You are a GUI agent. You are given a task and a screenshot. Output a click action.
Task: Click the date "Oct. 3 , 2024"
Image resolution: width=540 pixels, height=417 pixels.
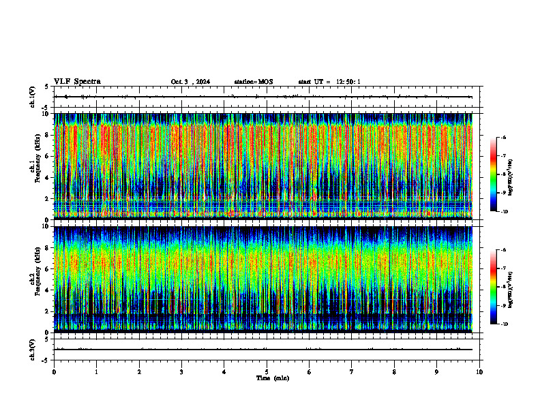click(190, 82)
